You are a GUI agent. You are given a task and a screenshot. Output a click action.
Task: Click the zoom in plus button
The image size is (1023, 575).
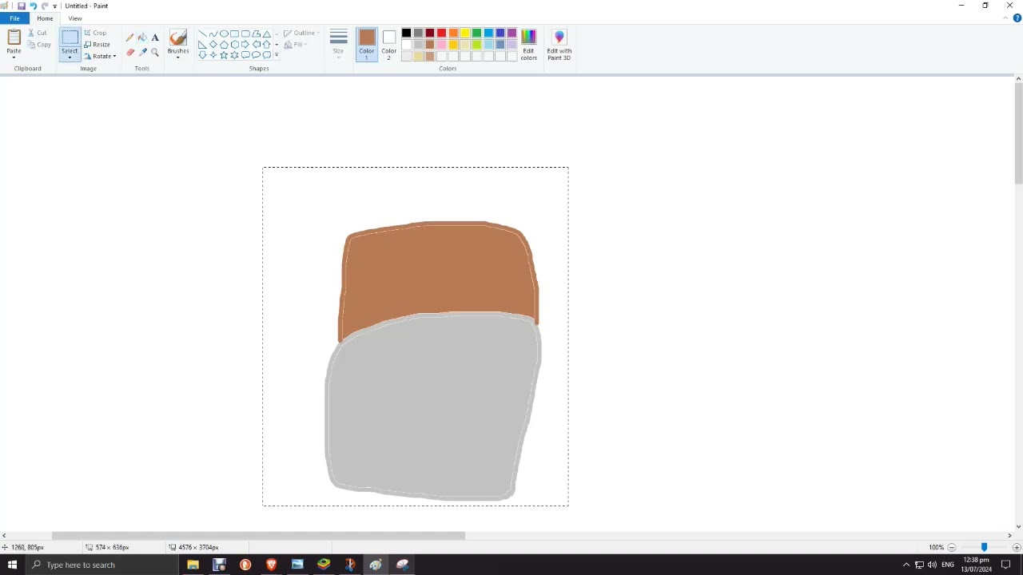point(1017,547)
